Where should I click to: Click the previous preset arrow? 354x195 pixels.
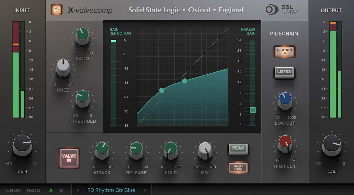click(78, 190)
